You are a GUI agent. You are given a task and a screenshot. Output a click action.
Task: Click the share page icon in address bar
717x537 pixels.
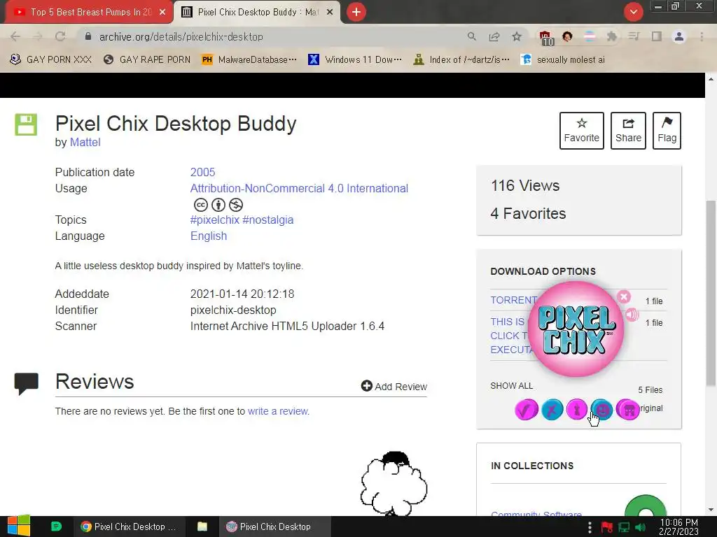[494, 36]
